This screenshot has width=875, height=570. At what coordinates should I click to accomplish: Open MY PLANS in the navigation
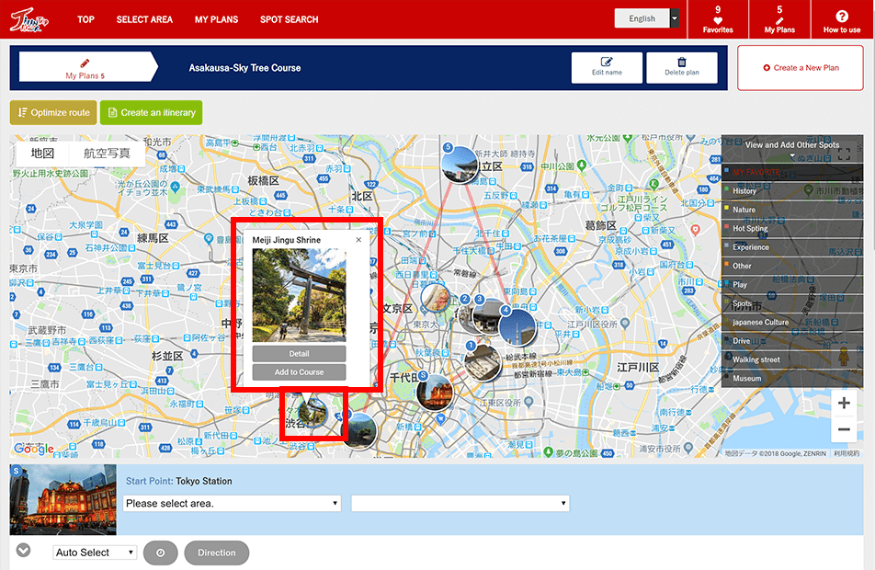point(217,19)
